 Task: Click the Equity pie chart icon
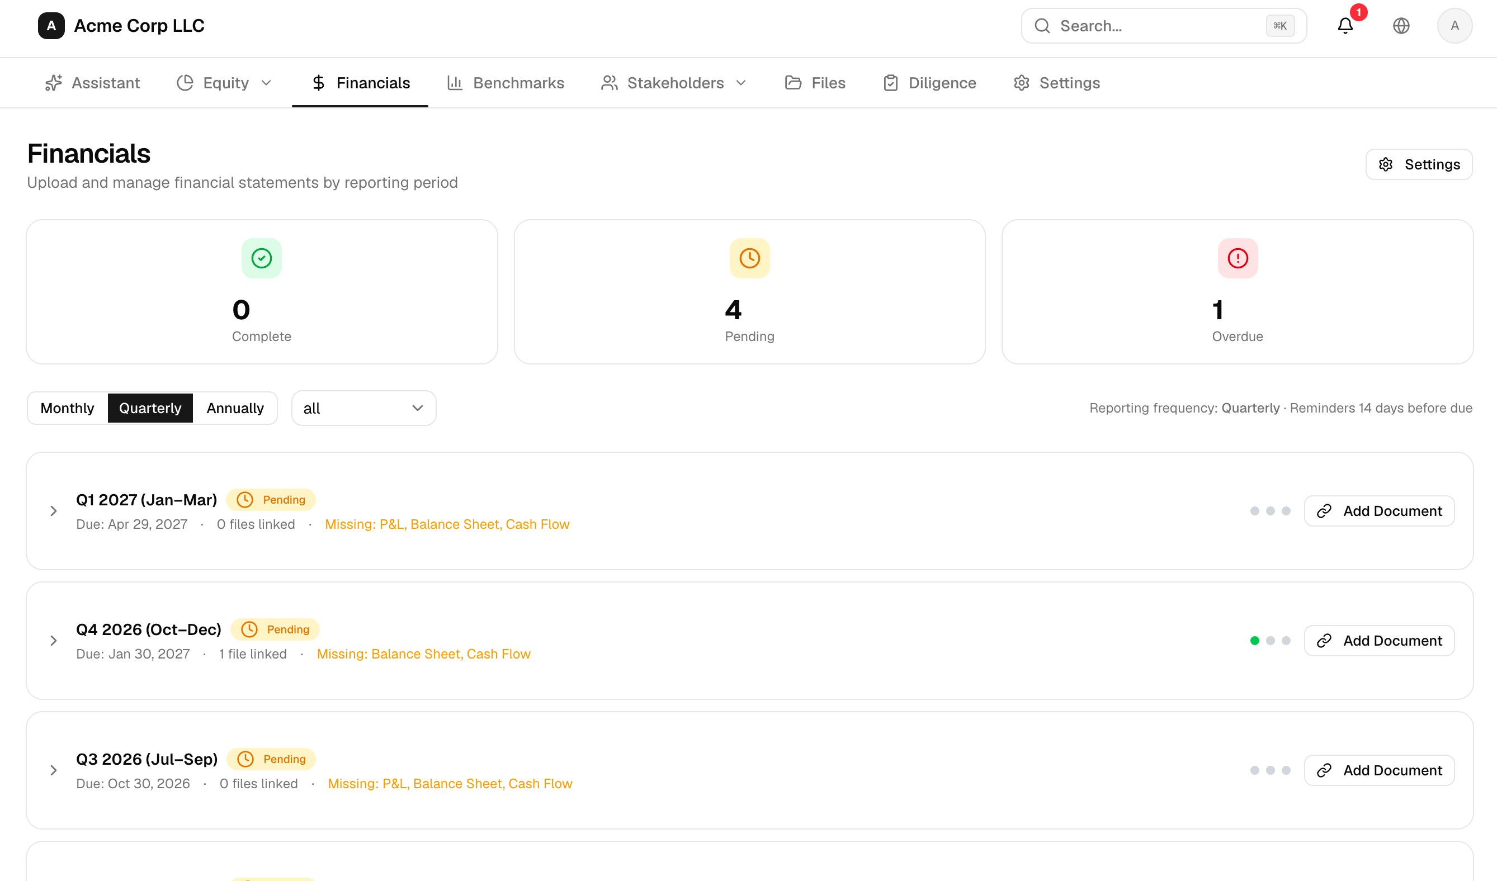(185, 83)
